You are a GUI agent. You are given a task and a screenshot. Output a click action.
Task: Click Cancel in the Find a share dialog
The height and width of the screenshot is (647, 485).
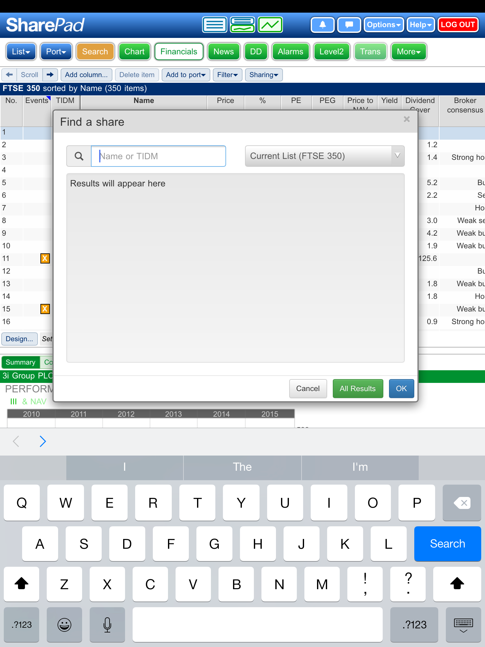(x=308, y=389)
